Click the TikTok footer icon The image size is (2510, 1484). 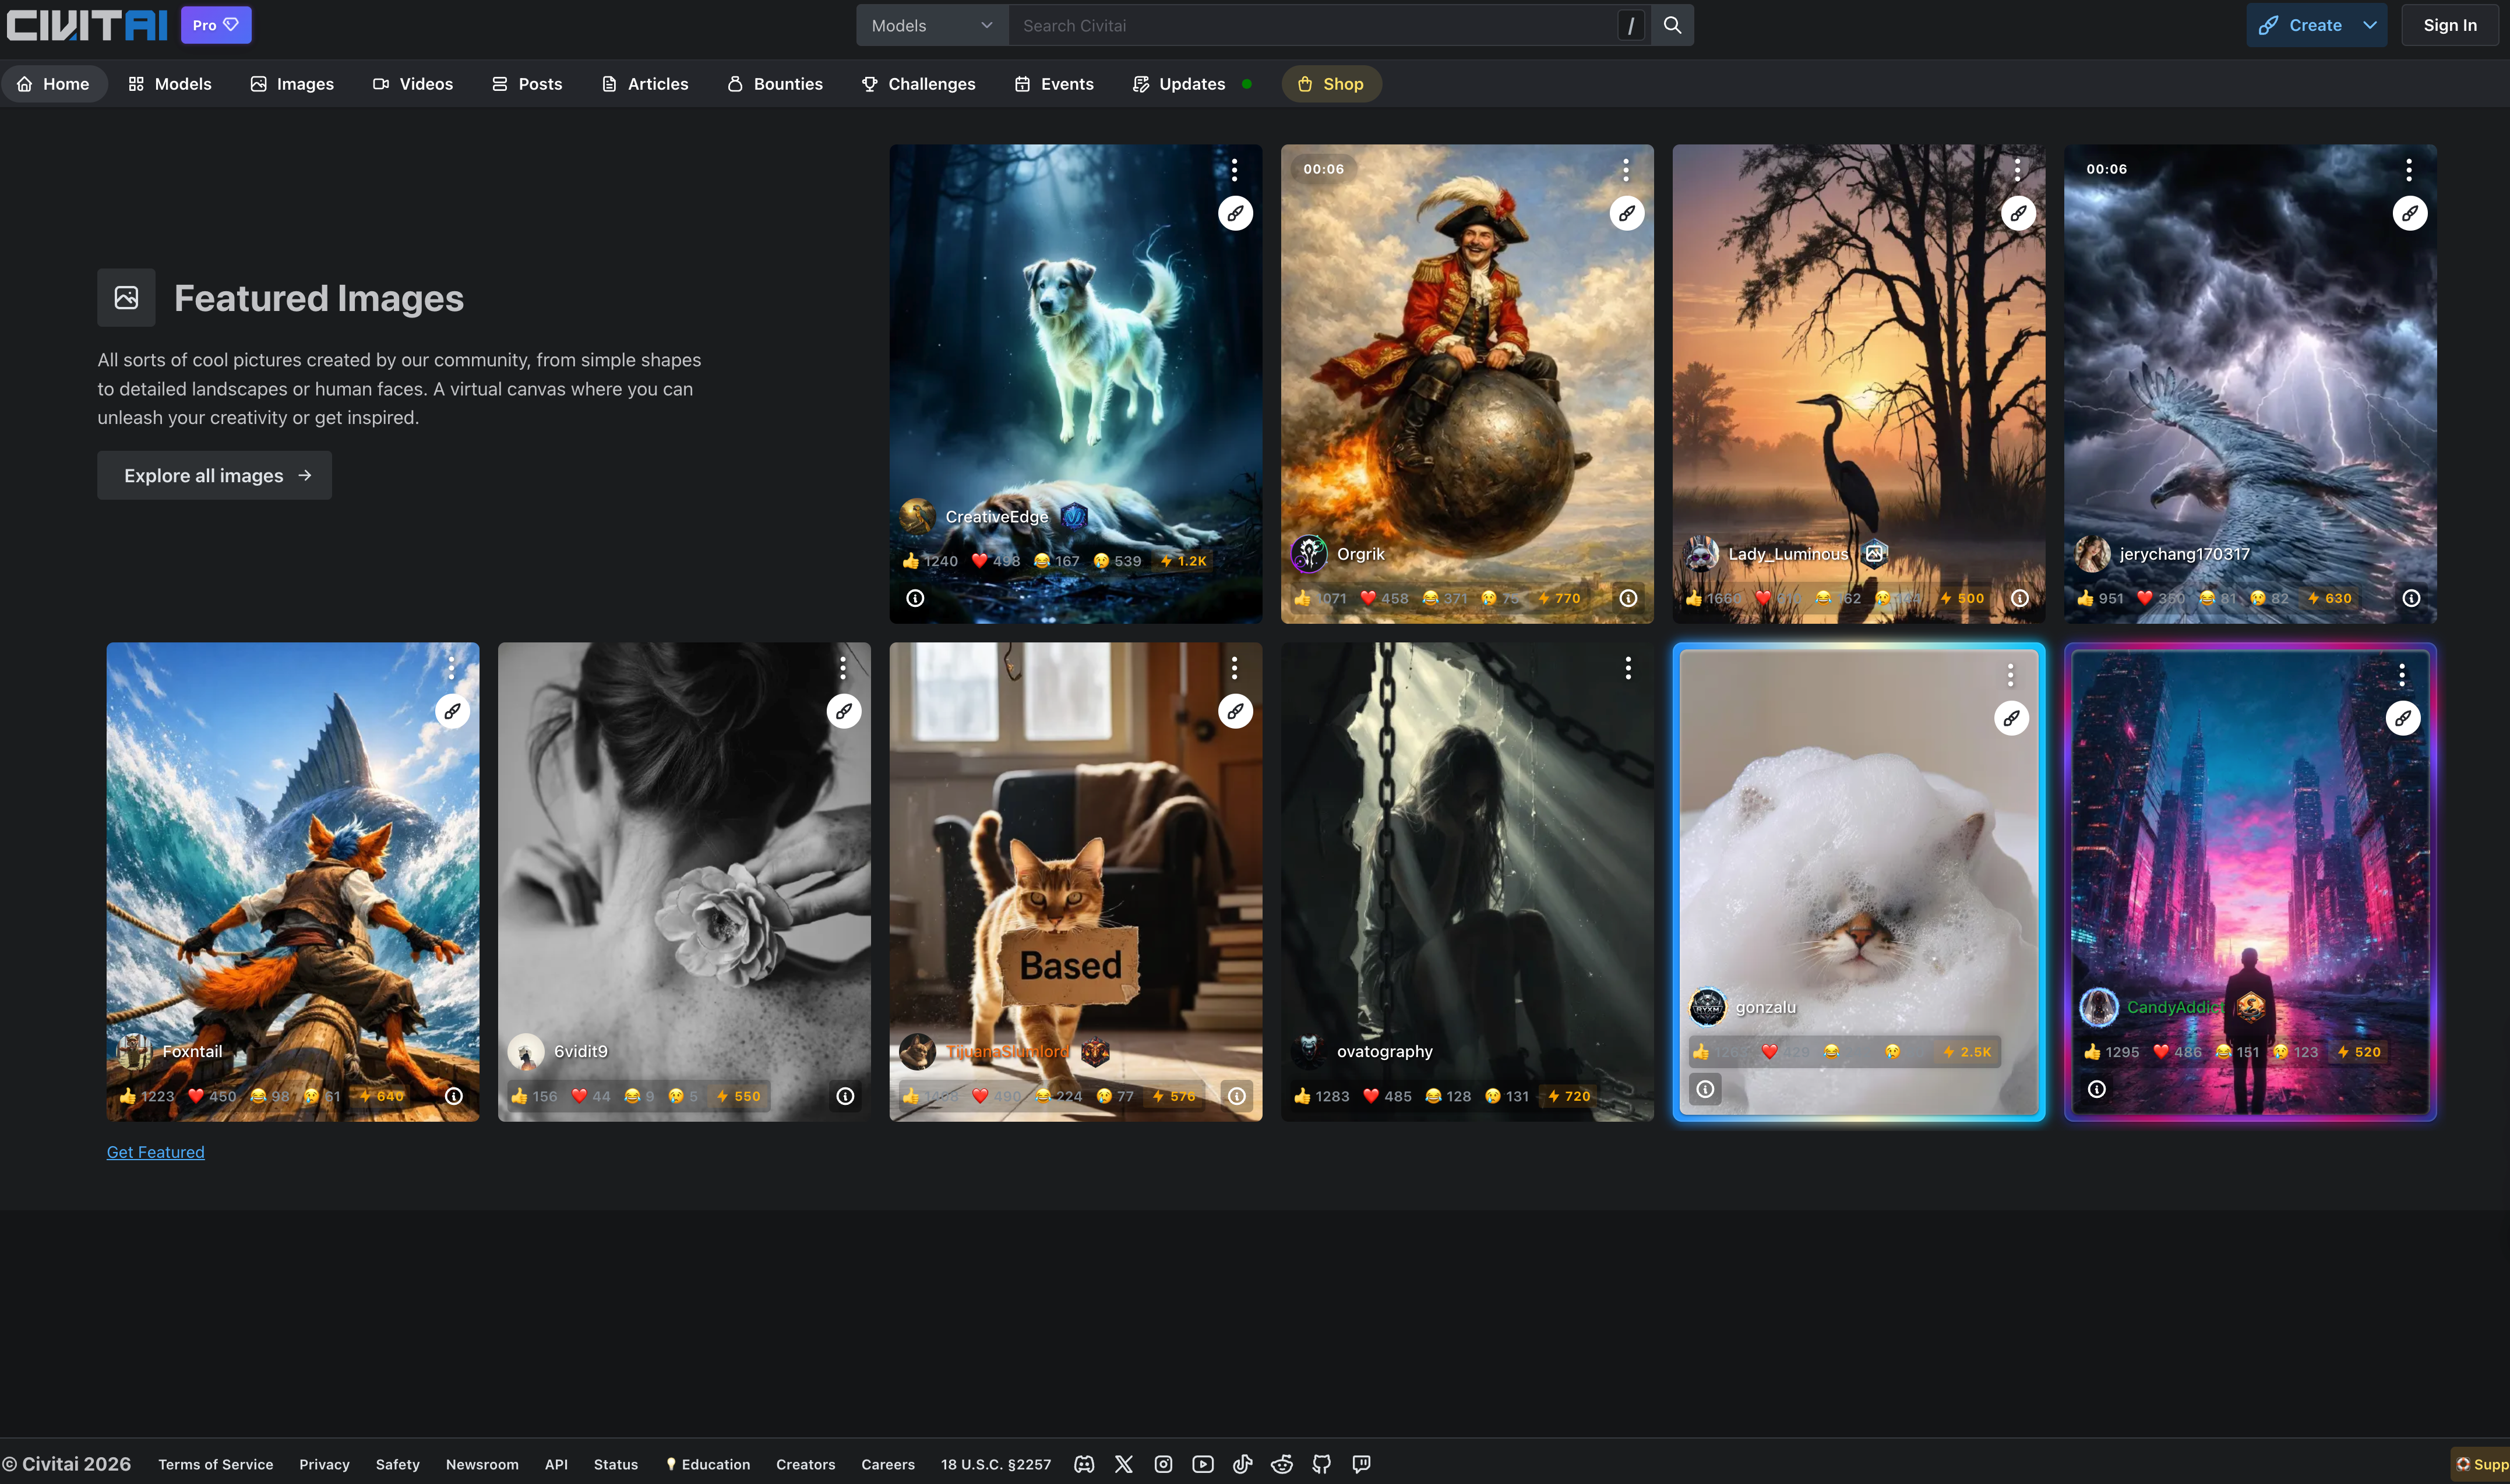1243,1464
